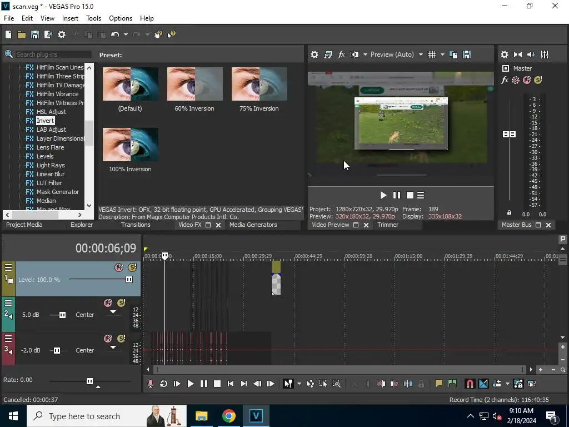Open Mixing Console faders icon
Viewport: 569px width, 427px height.
click(x=545, y=54)
